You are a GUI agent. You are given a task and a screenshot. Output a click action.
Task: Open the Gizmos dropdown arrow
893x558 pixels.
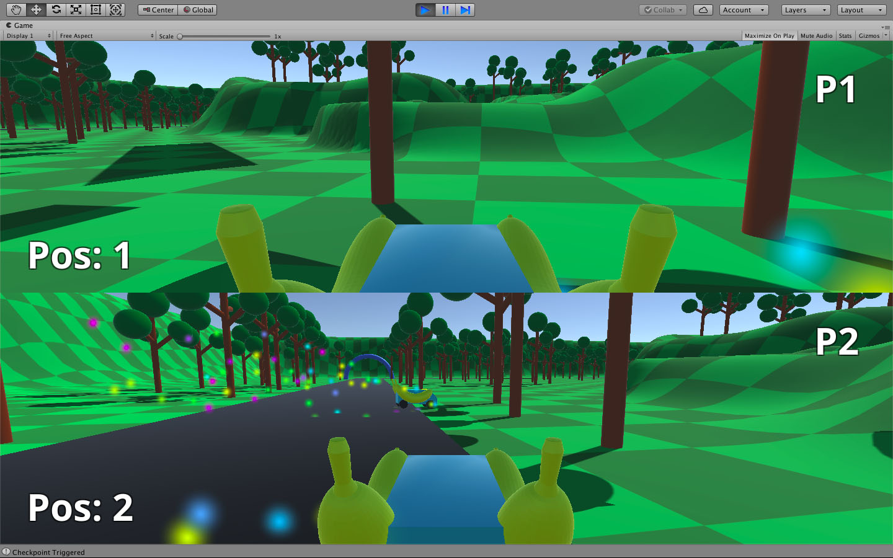(886, 36)
